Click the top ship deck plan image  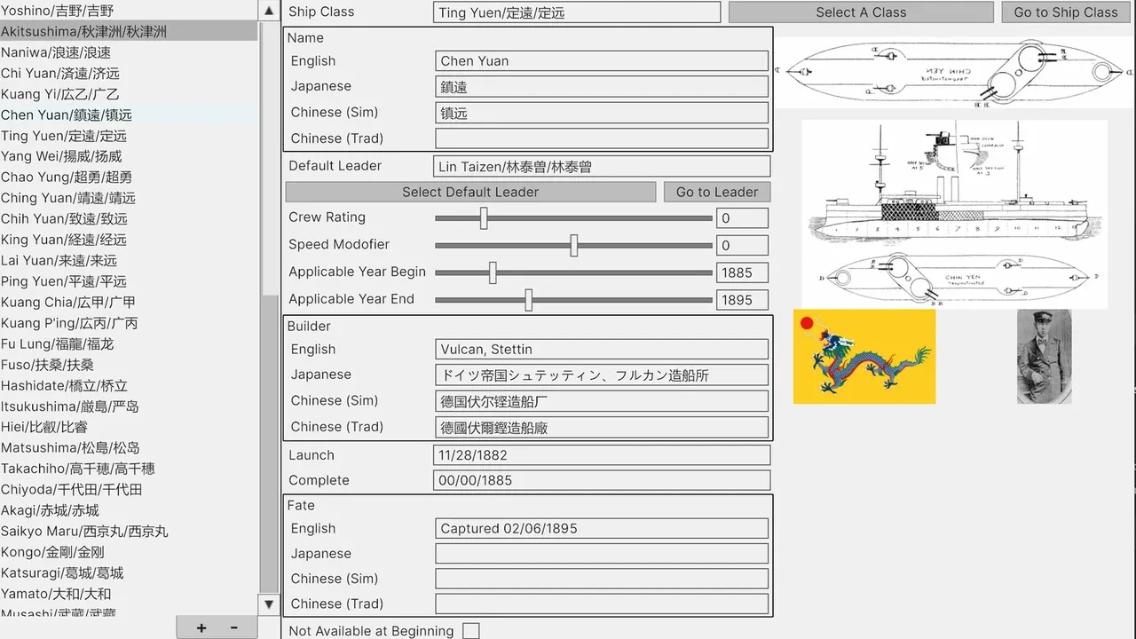954,72
